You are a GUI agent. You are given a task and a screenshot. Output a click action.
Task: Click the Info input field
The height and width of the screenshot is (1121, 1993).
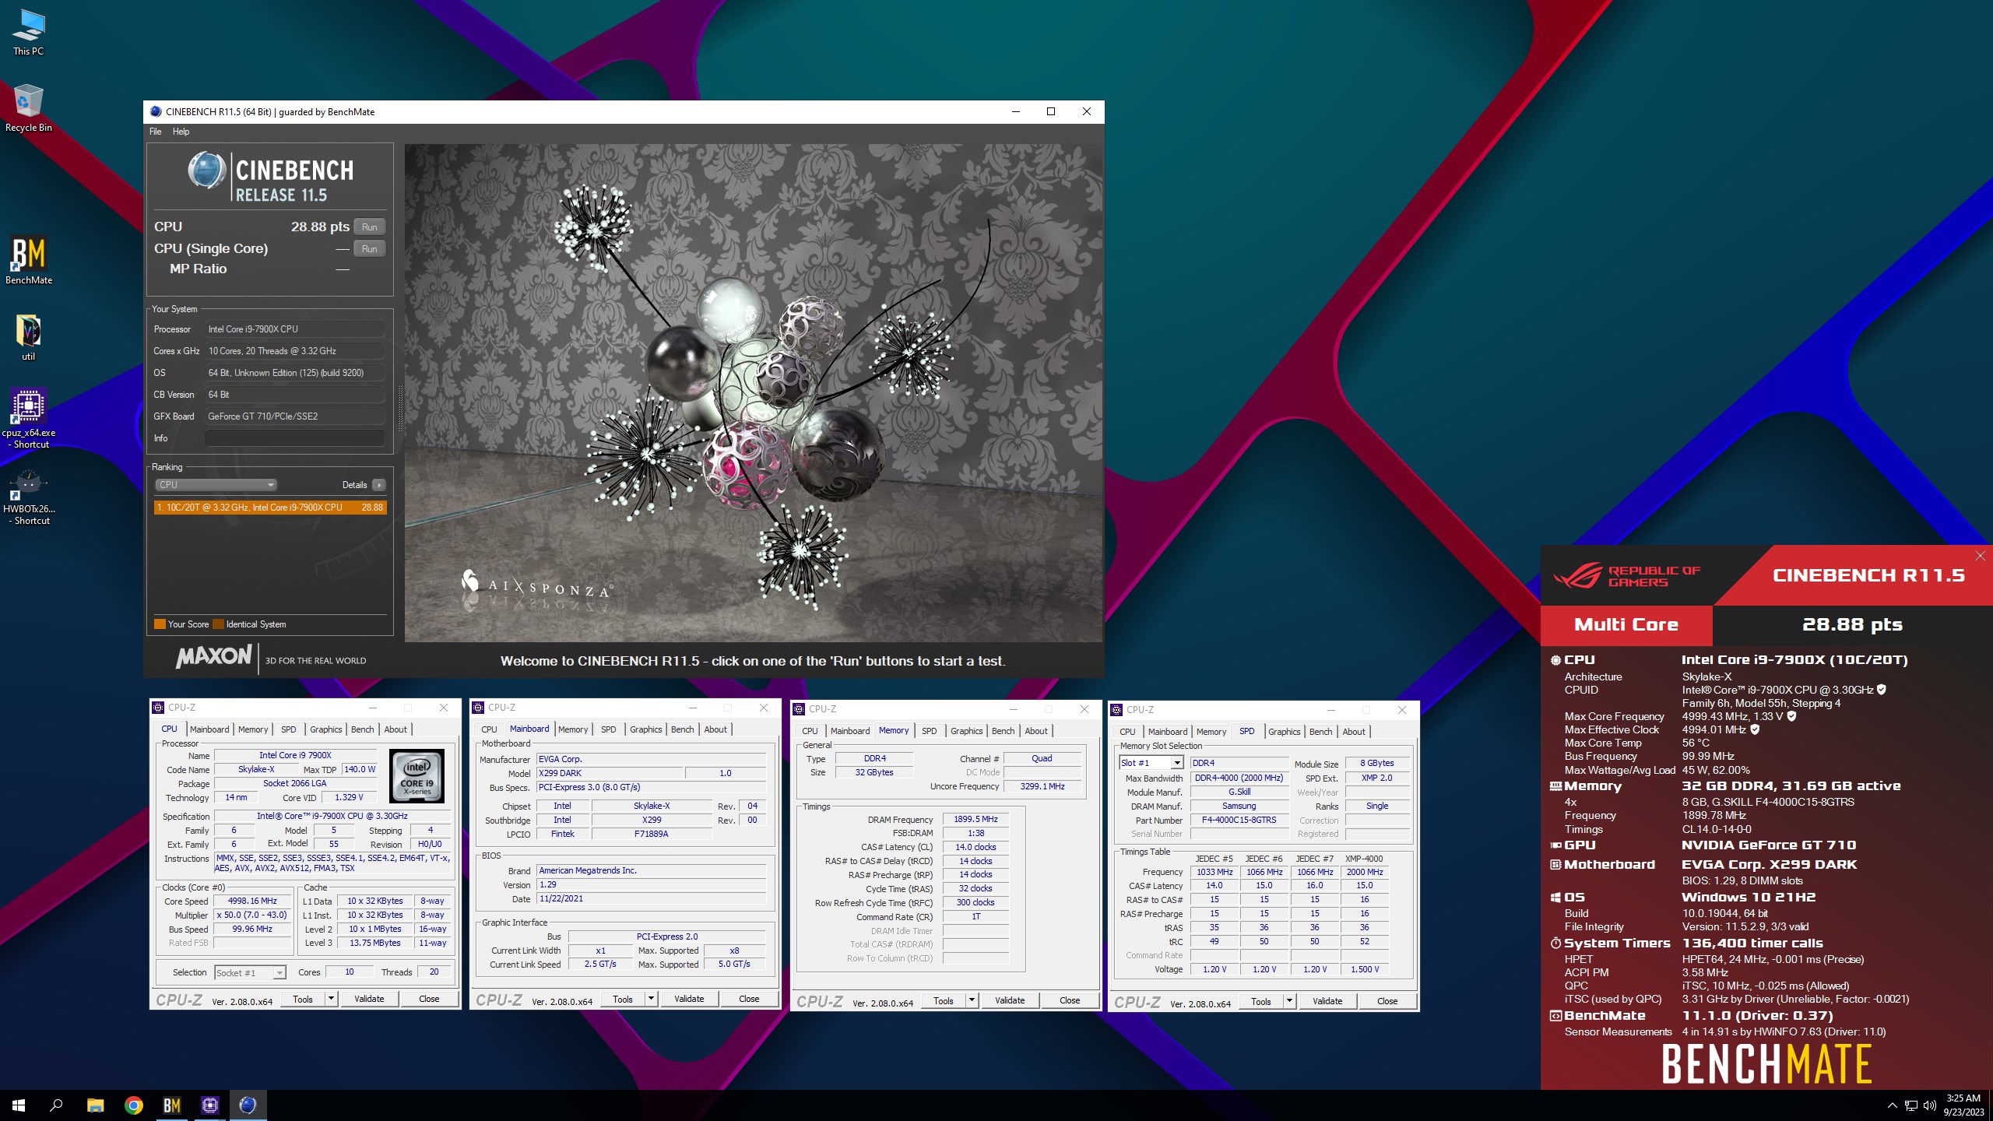pyautogui.click(x=294, y=438)
